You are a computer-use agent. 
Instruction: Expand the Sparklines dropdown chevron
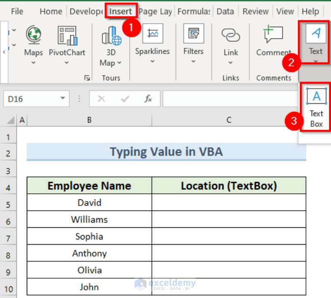pos(152,61)
